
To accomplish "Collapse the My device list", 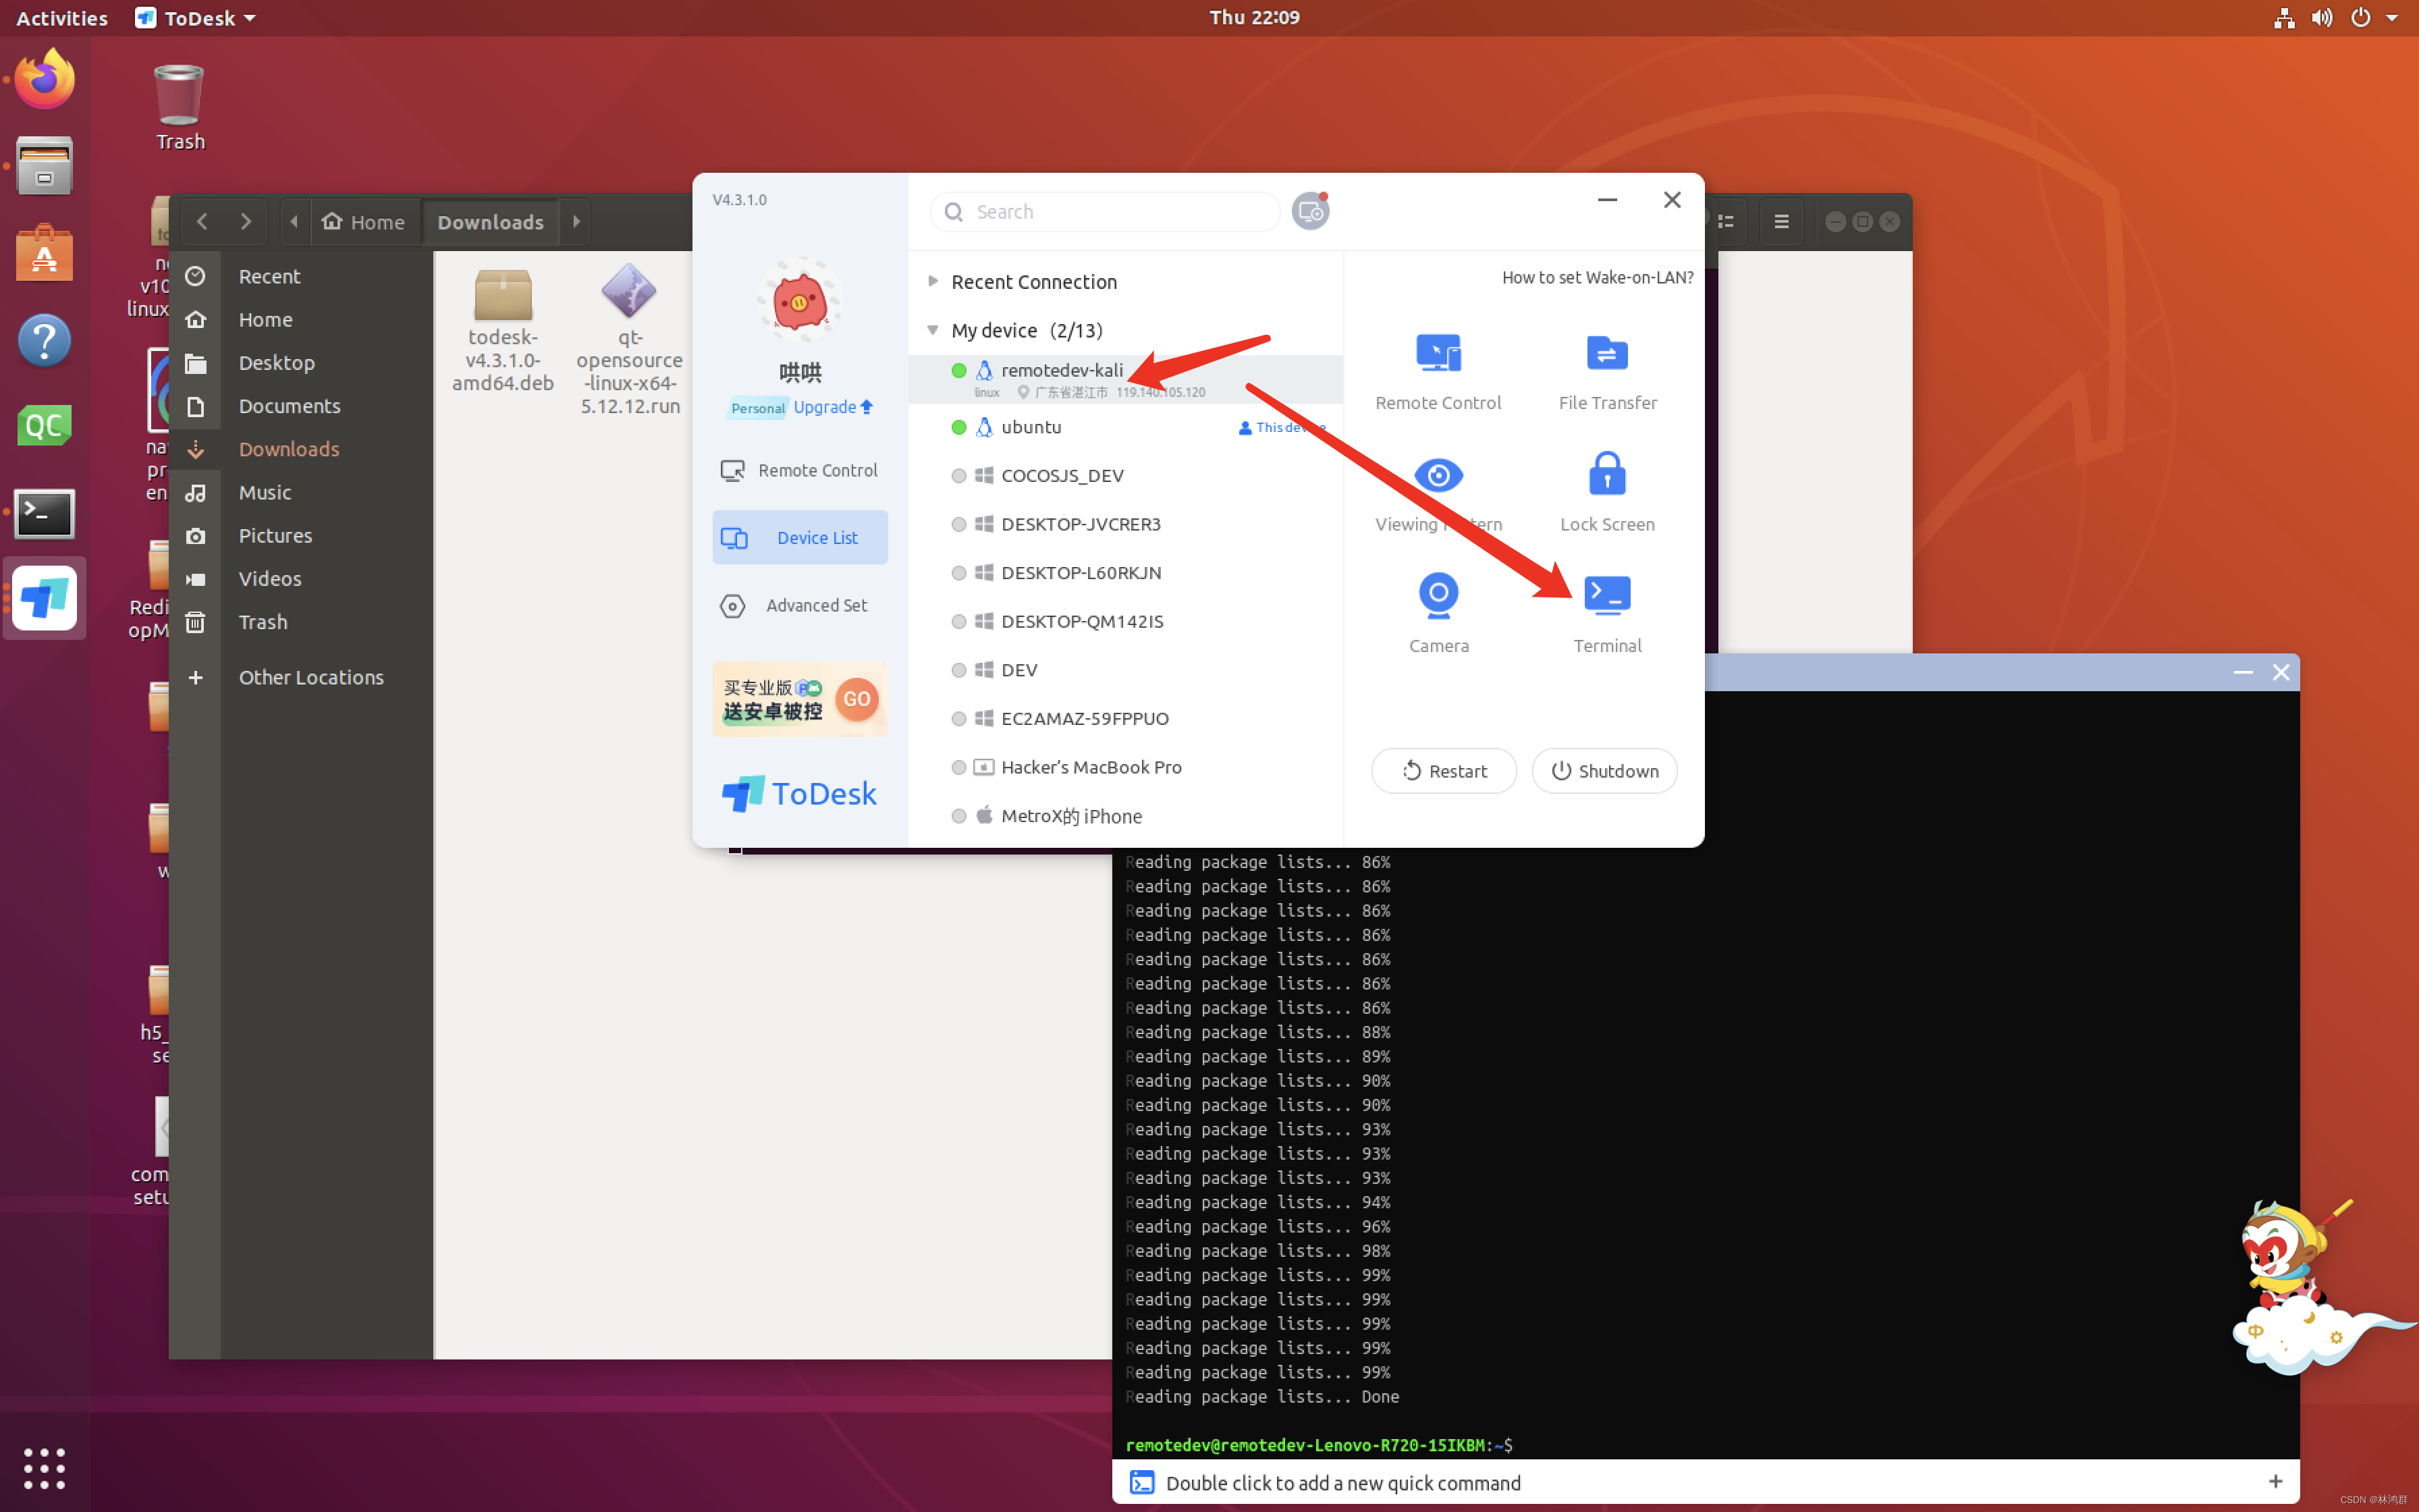I will click(933, 330).
